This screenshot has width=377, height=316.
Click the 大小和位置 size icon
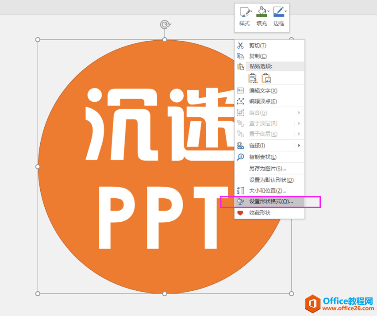point(239,191)
